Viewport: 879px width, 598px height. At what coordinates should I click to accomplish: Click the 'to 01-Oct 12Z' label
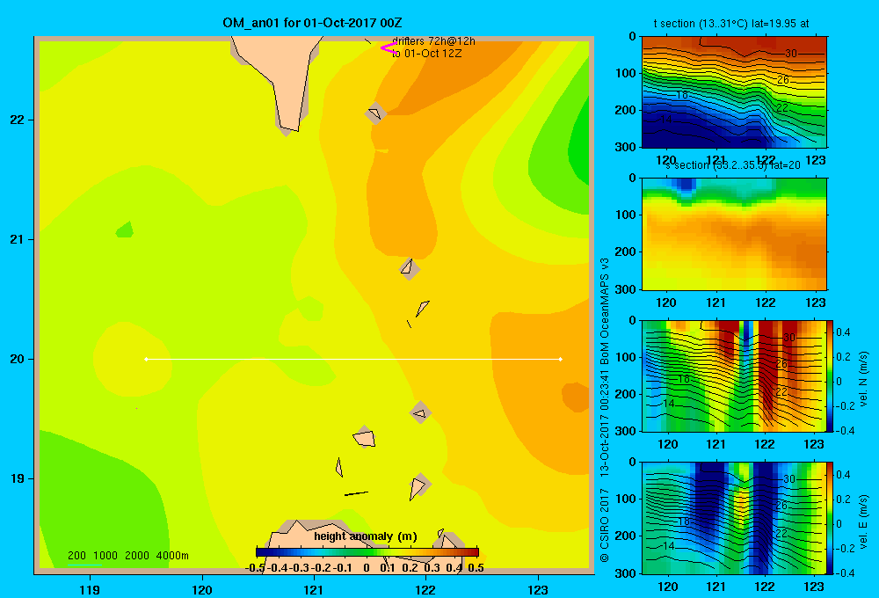(x=426, y=54)
